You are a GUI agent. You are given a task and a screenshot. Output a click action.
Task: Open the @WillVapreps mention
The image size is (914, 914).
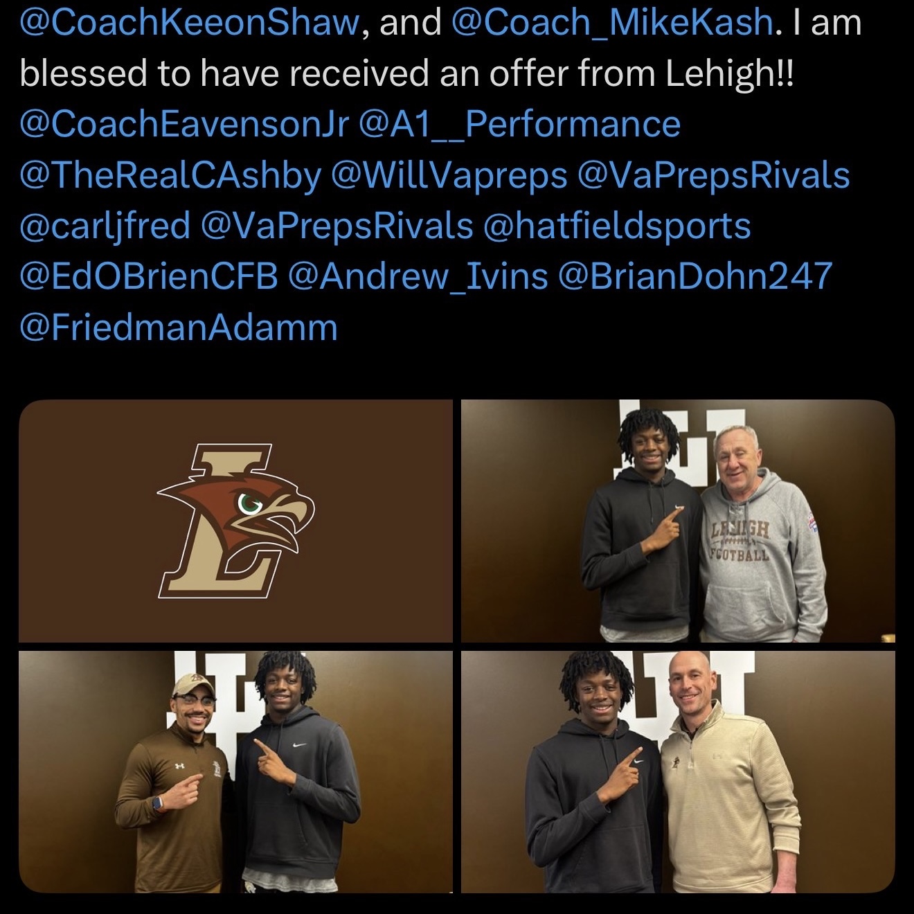click(449, 175)
